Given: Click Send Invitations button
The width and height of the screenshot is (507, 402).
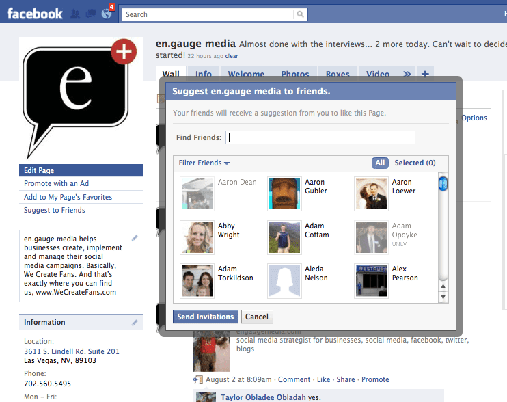Looking at the screenshot, I should 206,317.
